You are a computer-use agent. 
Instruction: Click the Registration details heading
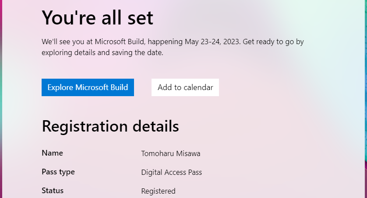click(110, 126)
